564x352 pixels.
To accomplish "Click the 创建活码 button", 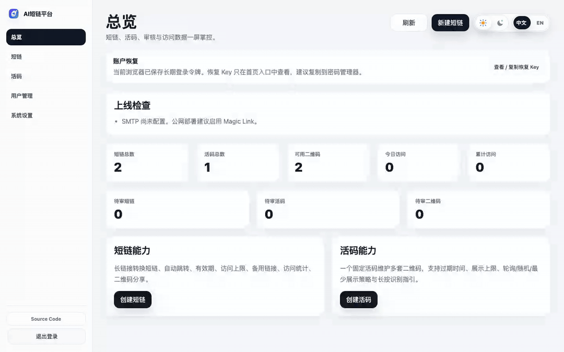I will pyautogui.click(x=359, y=299).
